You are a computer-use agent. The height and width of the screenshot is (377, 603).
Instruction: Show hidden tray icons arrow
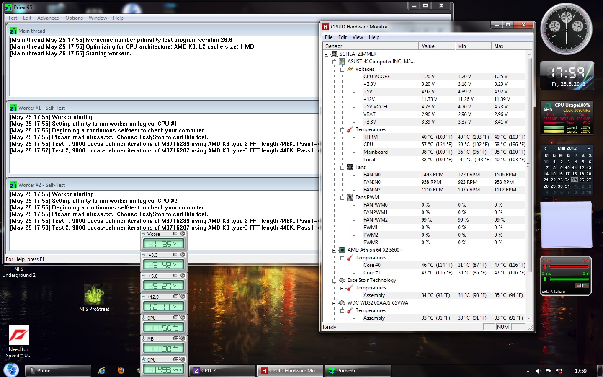point(528,371)
